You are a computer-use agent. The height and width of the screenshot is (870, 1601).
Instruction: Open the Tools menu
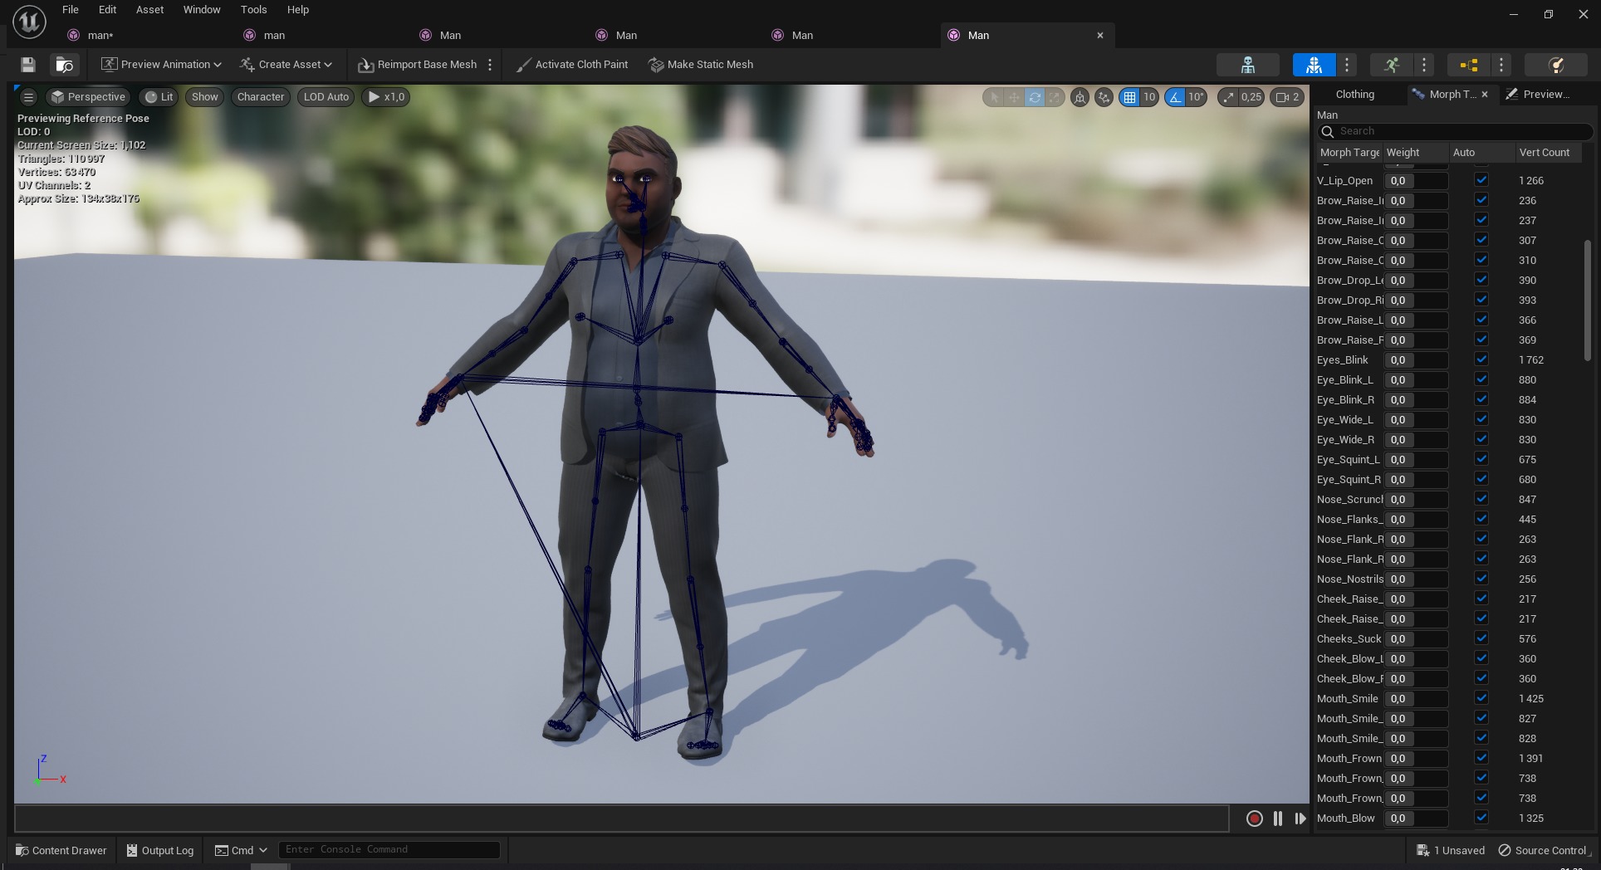click(253, 10)
